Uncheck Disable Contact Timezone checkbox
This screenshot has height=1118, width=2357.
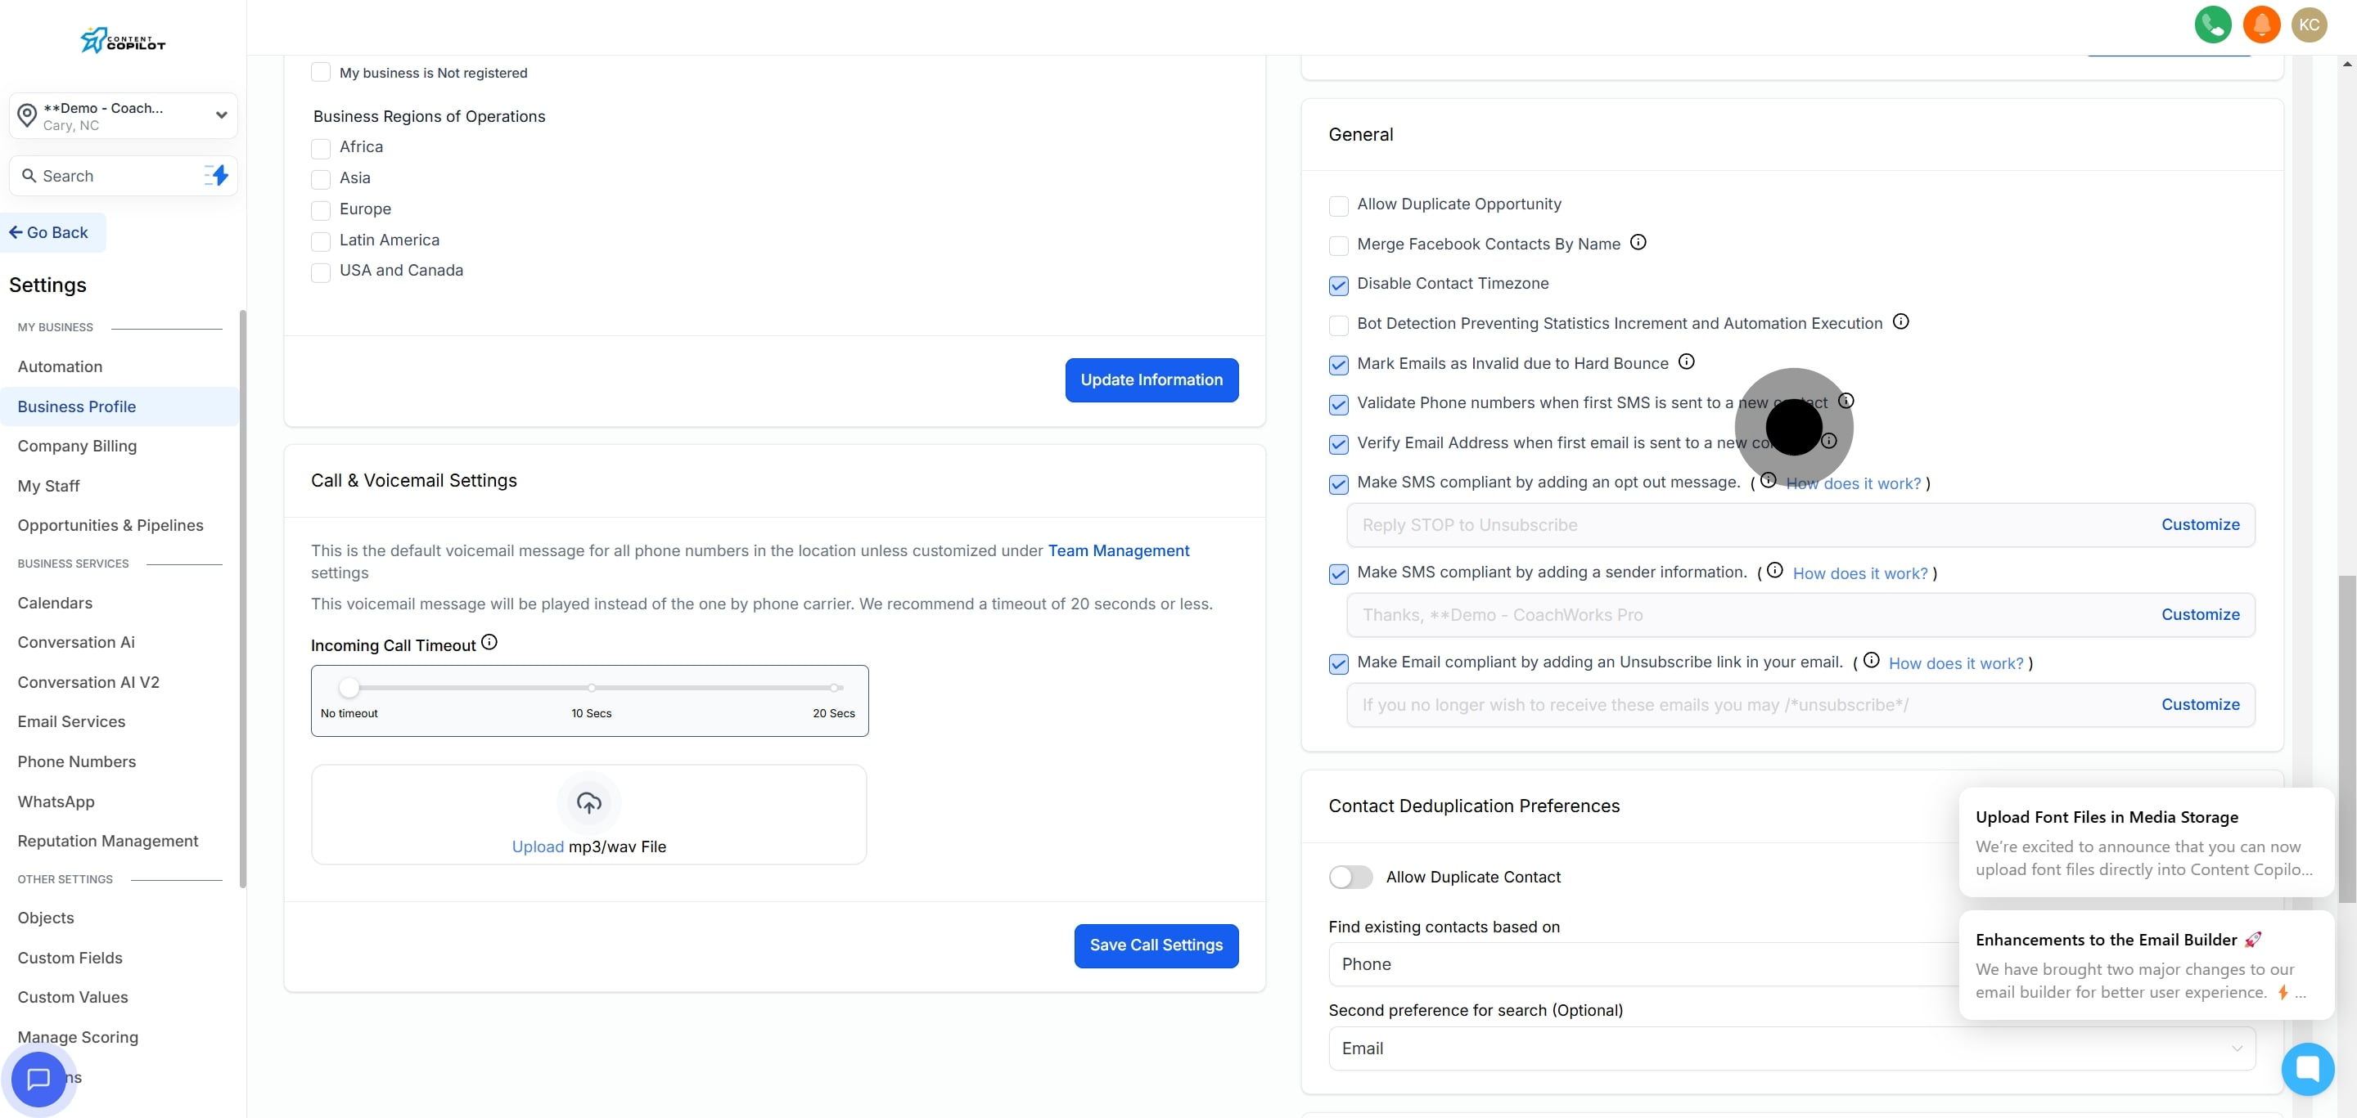pos(1339,285)
